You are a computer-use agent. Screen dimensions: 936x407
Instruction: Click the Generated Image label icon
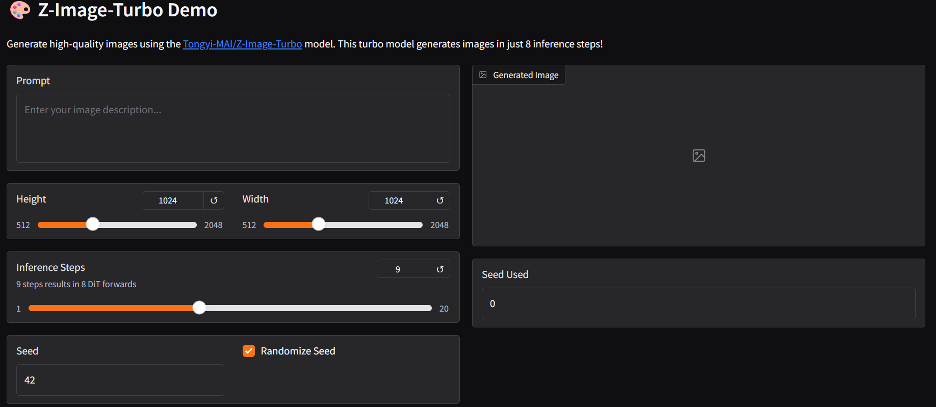483,75
